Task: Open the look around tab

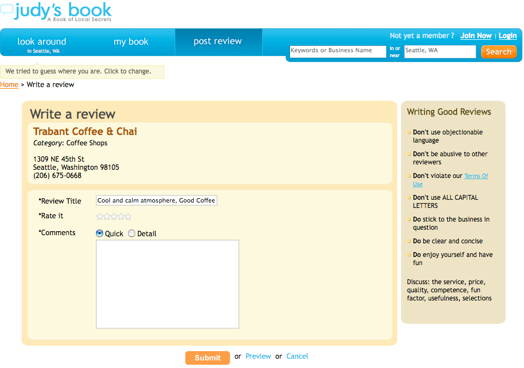Action: tap(42, 42)
